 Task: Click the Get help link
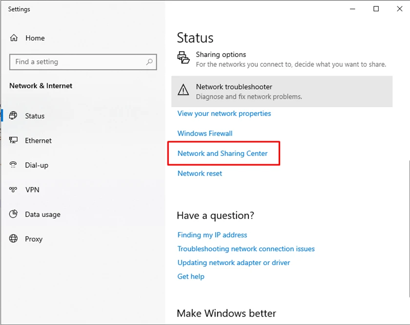coord(191,276)
